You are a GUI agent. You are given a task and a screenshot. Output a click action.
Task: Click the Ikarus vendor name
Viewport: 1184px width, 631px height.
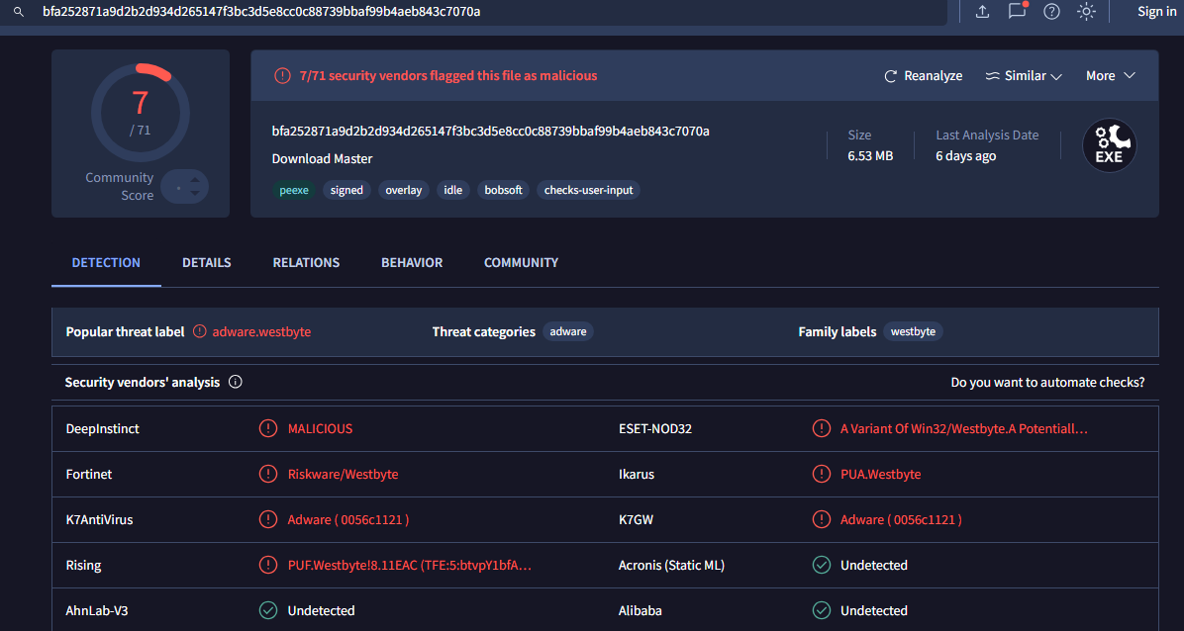pyautogui.click(x=637, y=474)
